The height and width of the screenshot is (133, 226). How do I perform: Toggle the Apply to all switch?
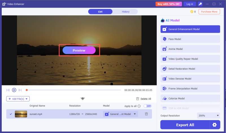coord(147,106)
